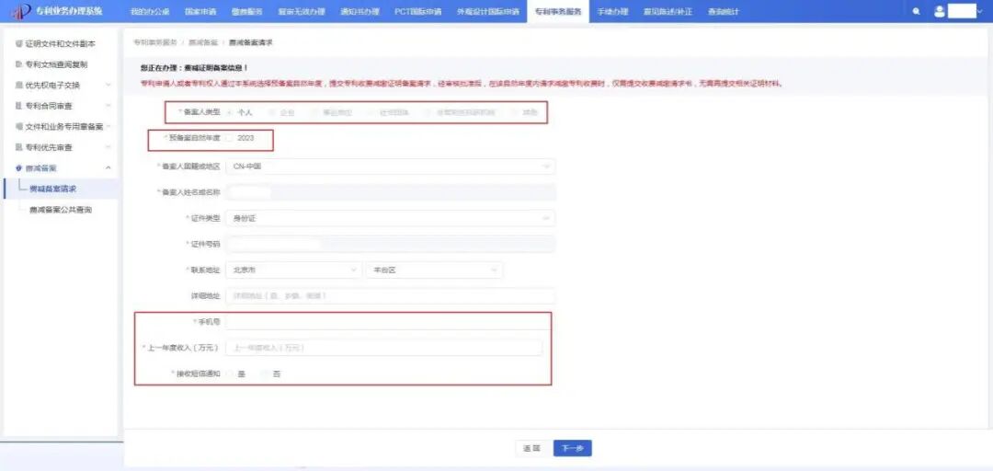Screen dimensions: 993x471
Task: Open the 外观设计国际申请 top menu
Action: [487, 11]
